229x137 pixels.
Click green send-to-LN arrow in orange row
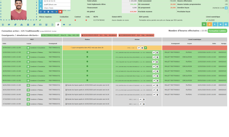[145, 48]
